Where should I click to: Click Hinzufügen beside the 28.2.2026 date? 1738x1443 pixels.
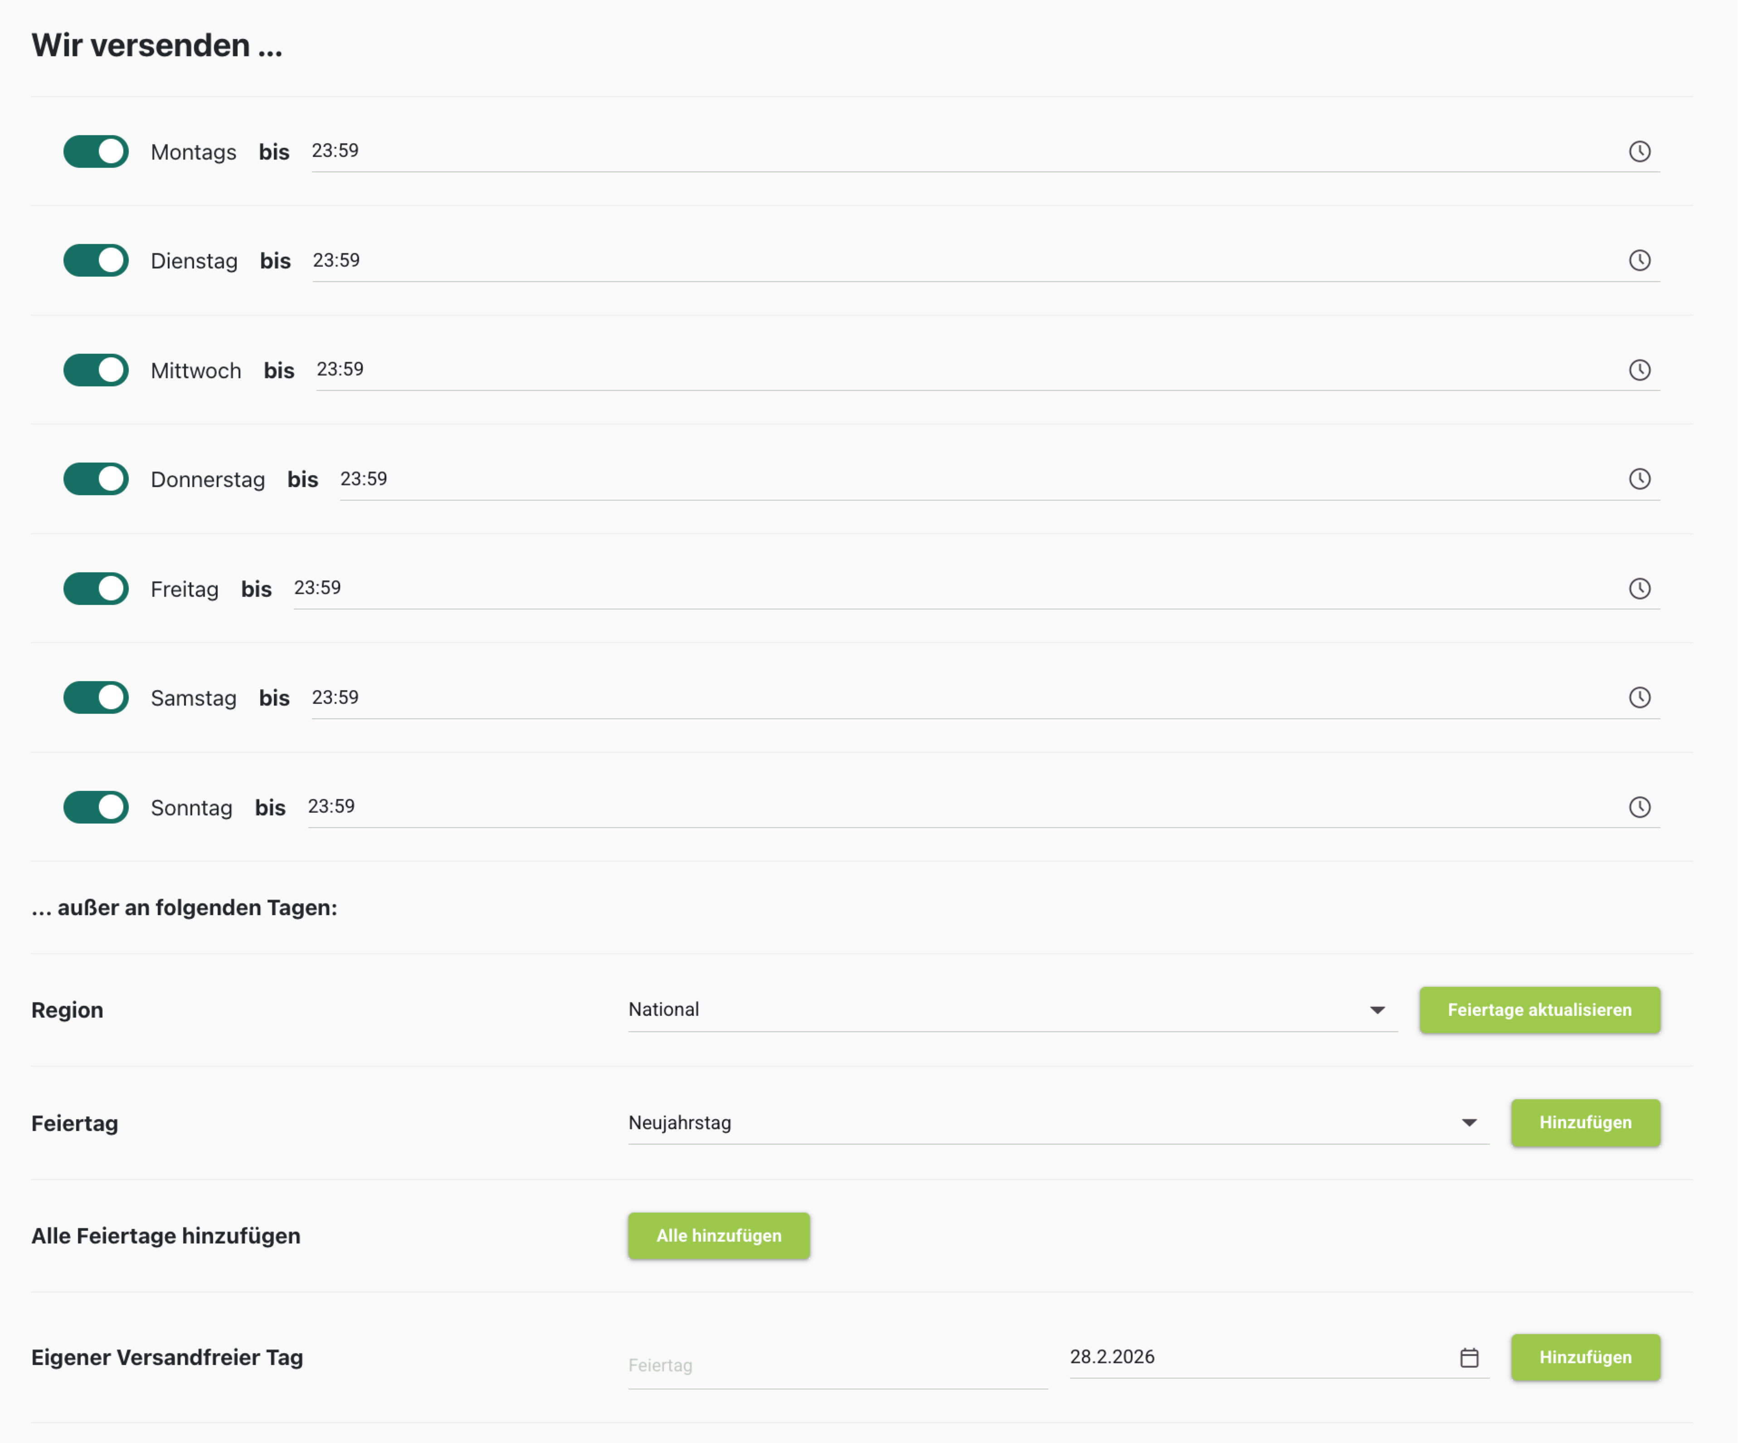tap(1584, 1358)
